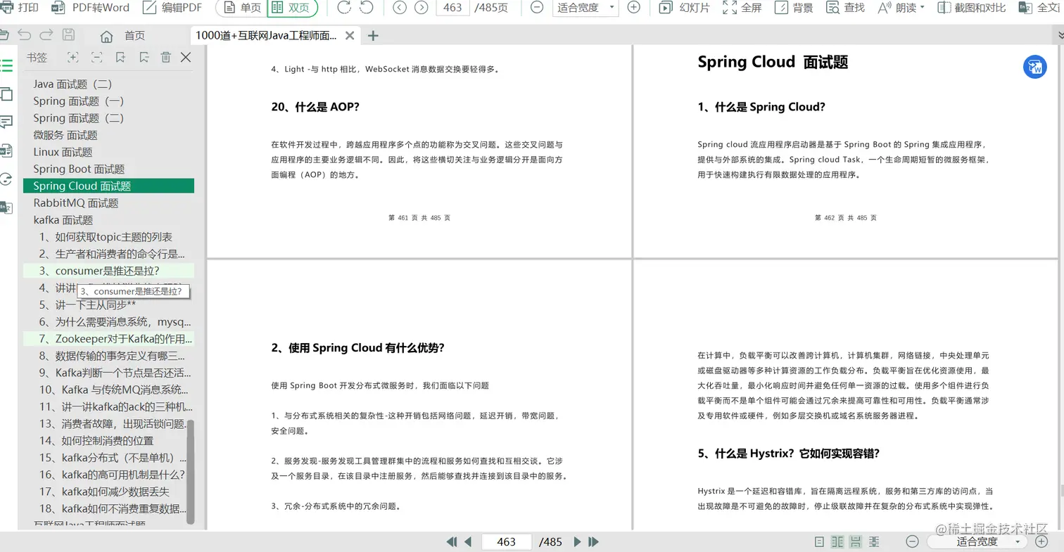
Task: Rotate the document clockwise
Action: 344,8
